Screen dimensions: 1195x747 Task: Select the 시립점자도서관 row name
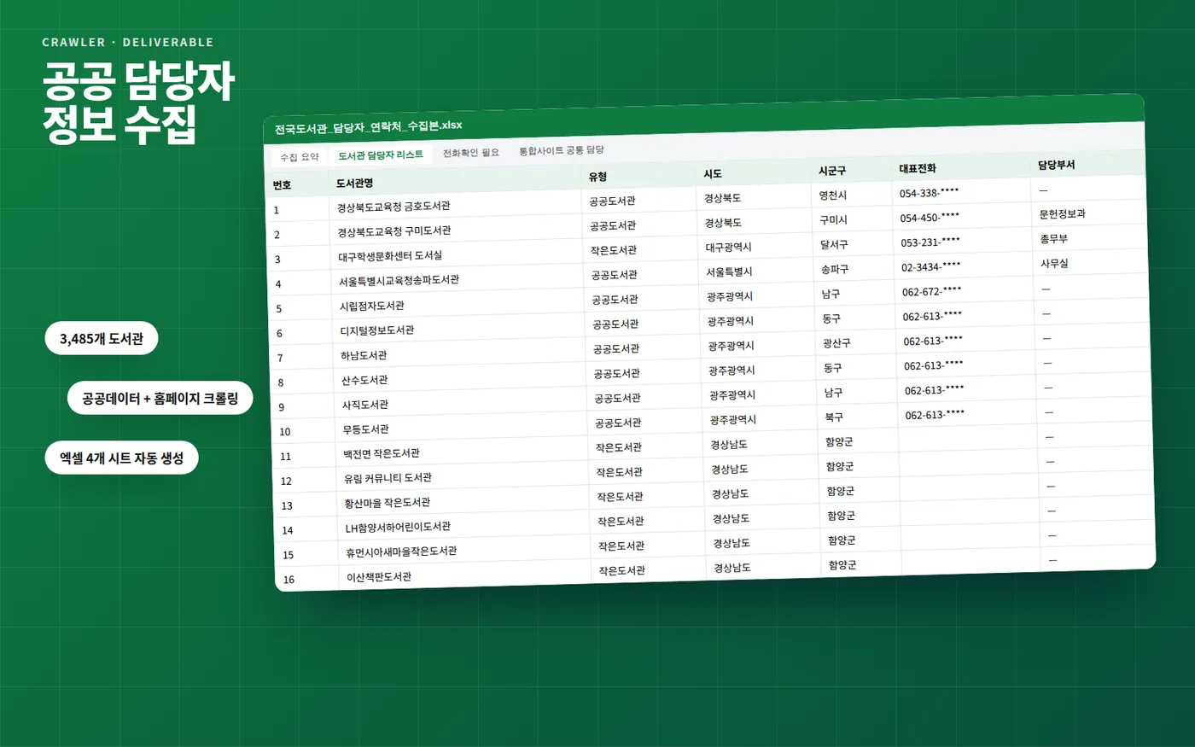click(x=372, y=306)
